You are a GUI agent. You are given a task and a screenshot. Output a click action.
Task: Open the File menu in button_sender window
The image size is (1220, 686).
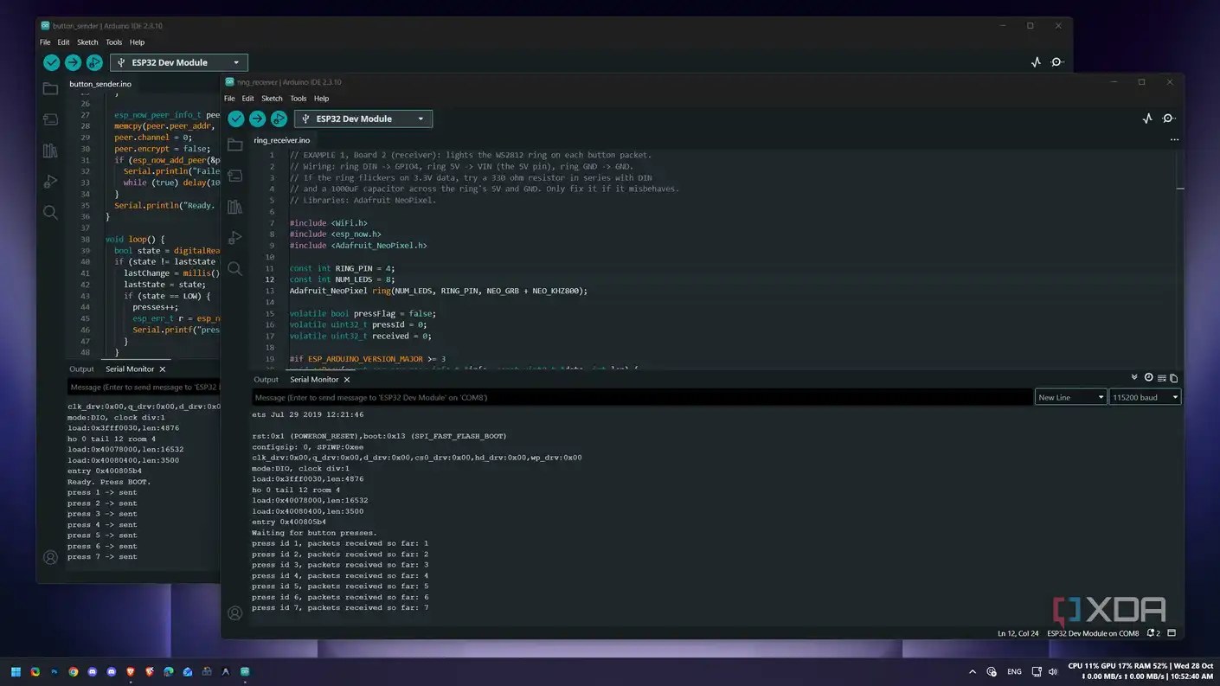45,42
